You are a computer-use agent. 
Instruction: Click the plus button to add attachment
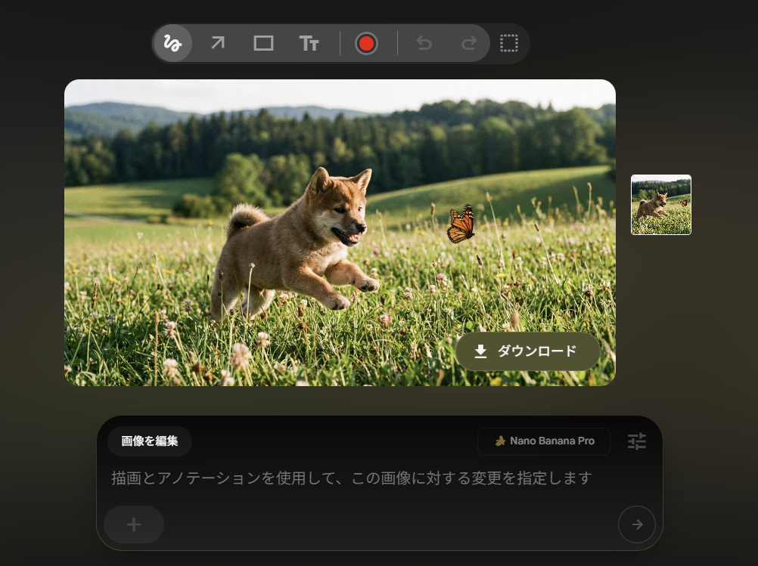134,524
